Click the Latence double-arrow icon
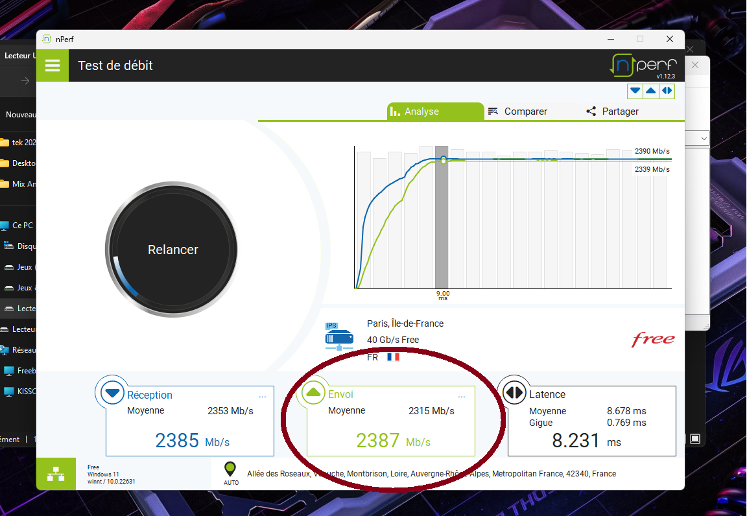747x516 pixels. click(x=514, y=393)
